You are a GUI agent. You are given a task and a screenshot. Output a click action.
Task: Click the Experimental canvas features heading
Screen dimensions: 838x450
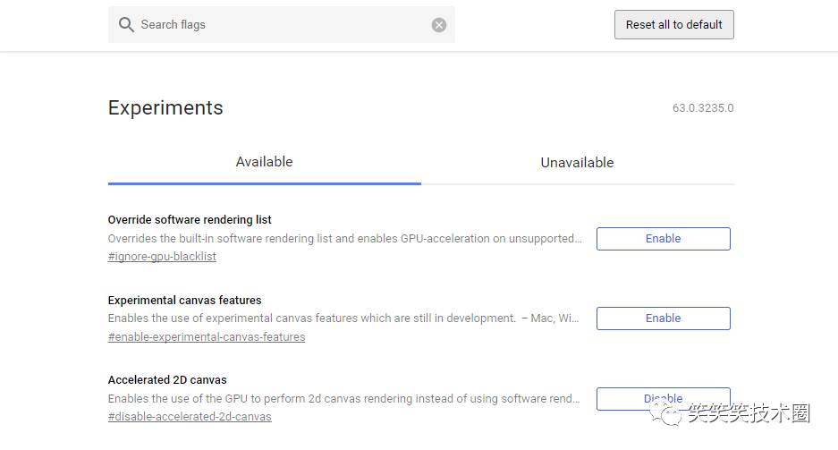pyautogui.click(x=184, y=301)
